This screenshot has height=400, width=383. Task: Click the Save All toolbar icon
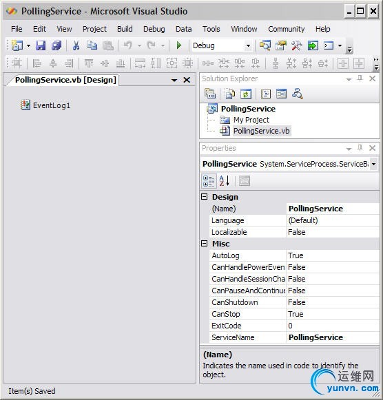[x=56, y=45]
